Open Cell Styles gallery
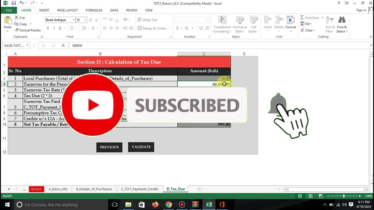This screenshot has height=210, width=374. [x=253, y=24]
